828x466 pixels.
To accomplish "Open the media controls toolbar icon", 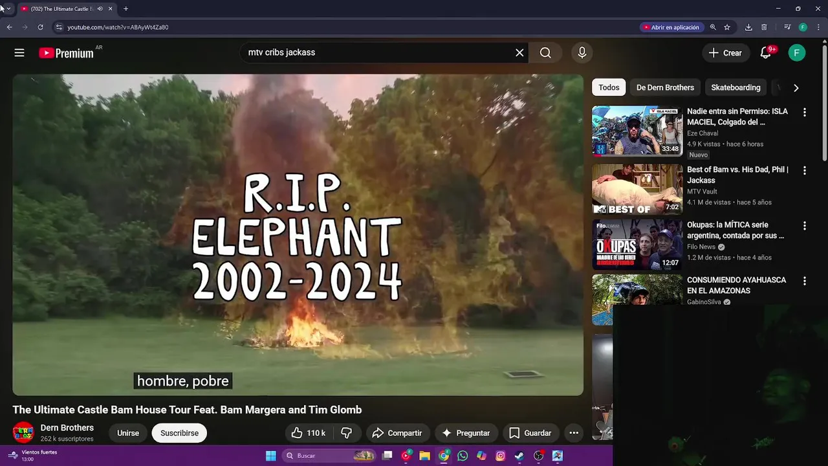I will tap(787, 27).
